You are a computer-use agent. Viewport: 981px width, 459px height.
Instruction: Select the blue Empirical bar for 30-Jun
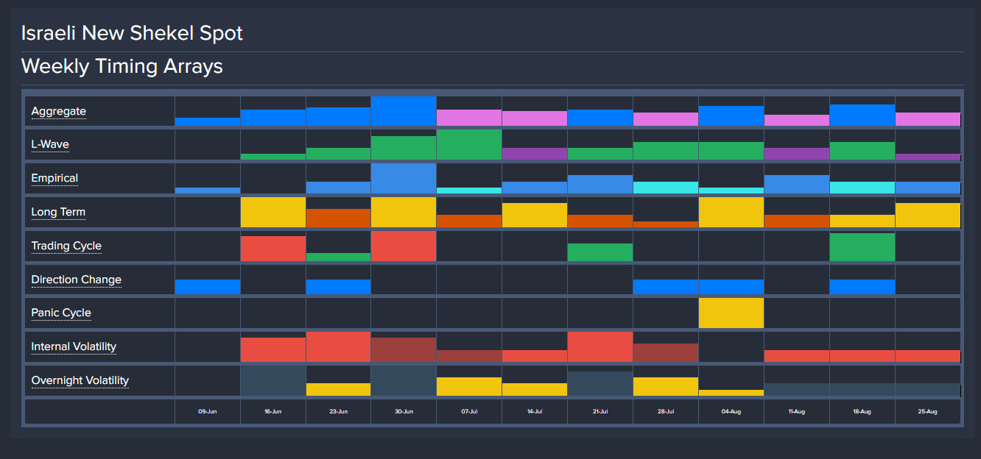404,179
